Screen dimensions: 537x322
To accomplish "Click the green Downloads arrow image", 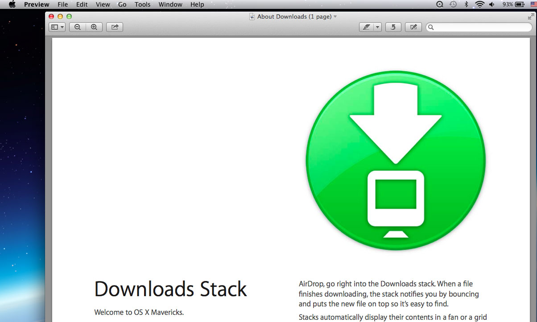I will pyautogui.click(x=396, y=160).
